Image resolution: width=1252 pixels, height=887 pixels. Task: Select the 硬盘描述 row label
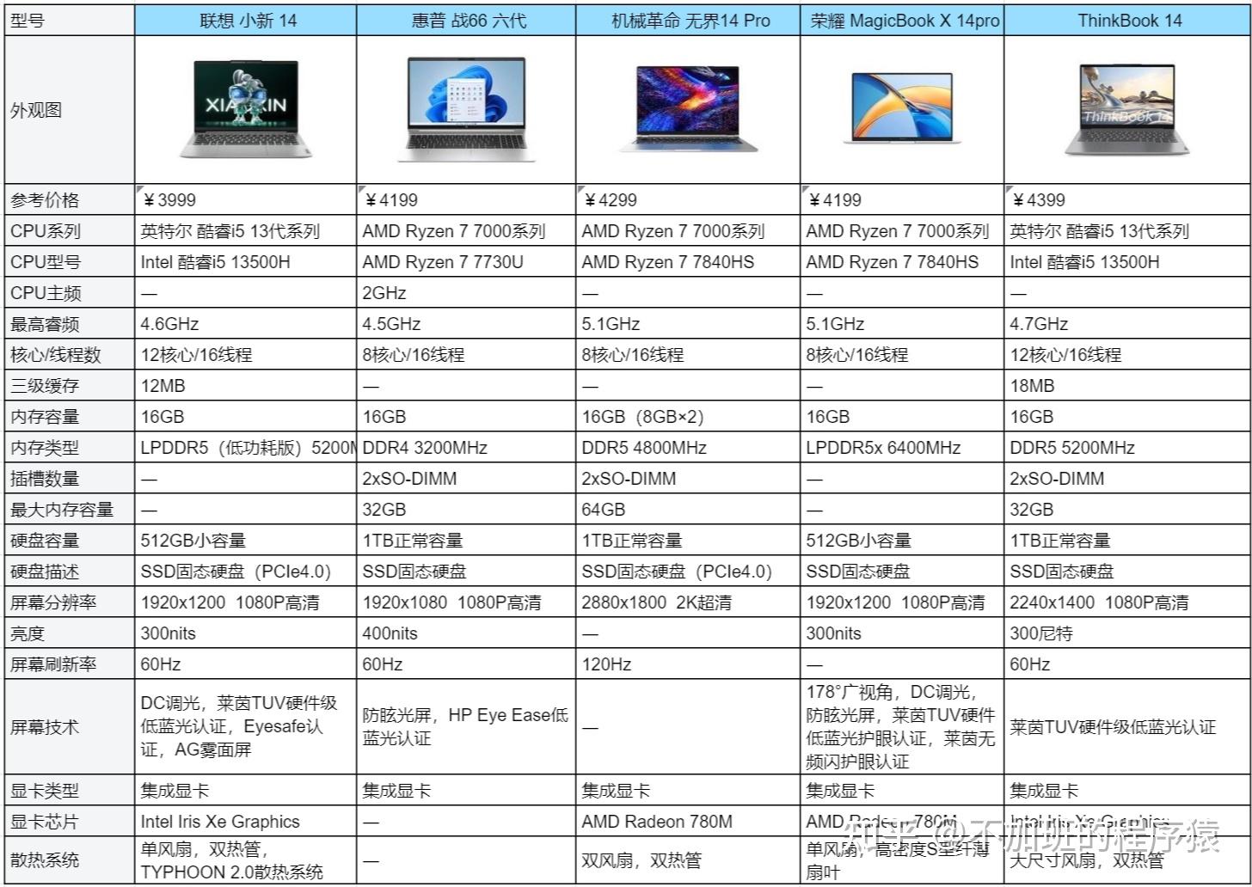coord(70,572)
